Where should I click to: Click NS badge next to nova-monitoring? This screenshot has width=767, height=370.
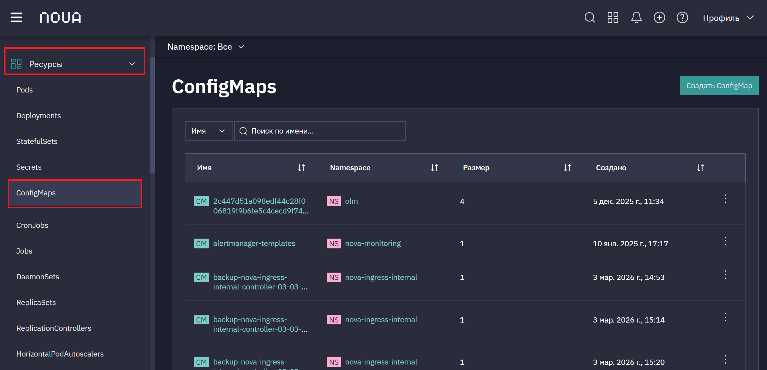pos(334,244)
